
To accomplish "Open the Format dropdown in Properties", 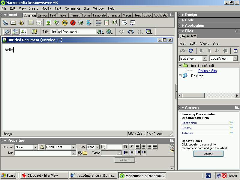I will [x=35, y=147].
